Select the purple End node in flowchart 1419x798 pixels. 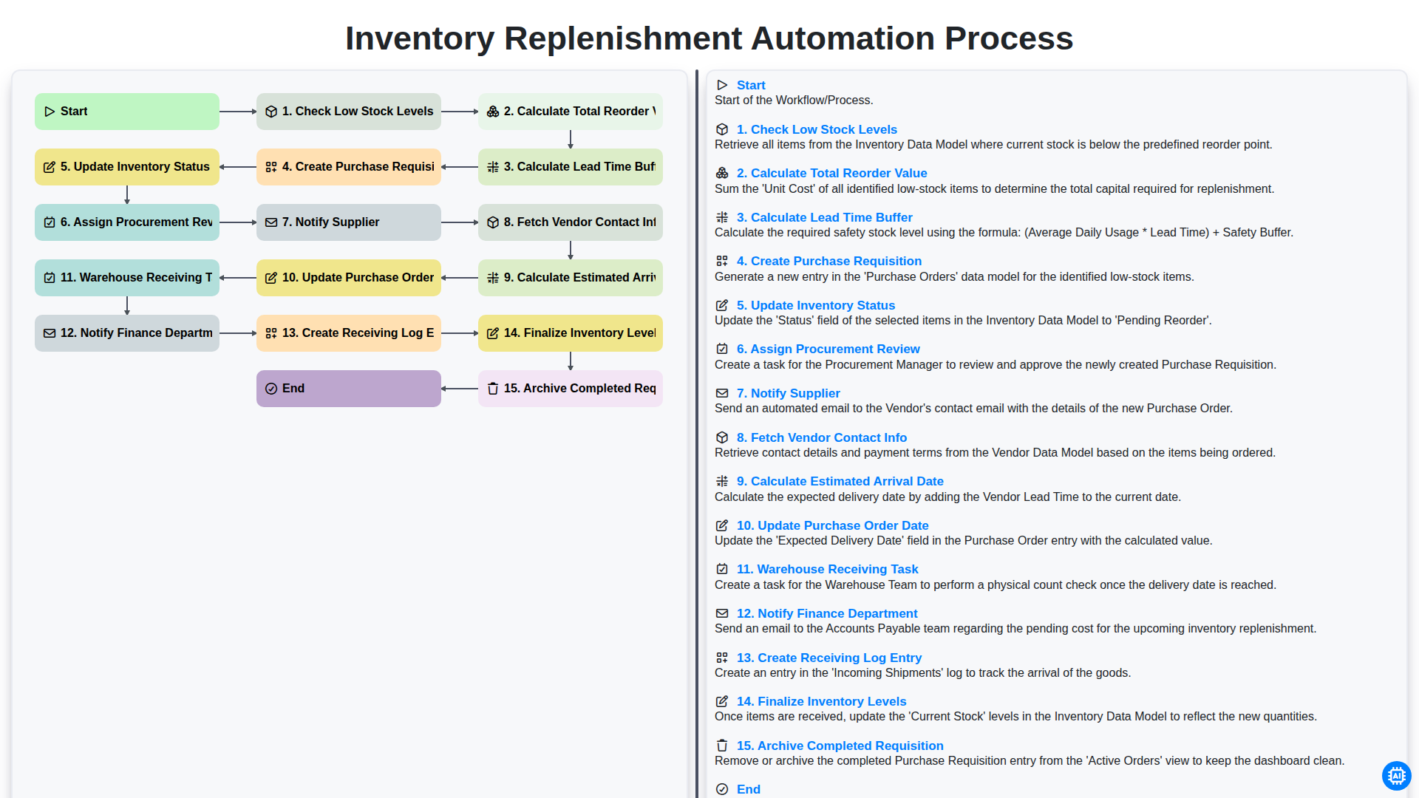coord(349,389)
